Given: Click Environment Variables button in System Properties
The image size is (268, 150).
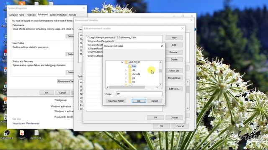Looking at the screenshot, I should (65, 82).
